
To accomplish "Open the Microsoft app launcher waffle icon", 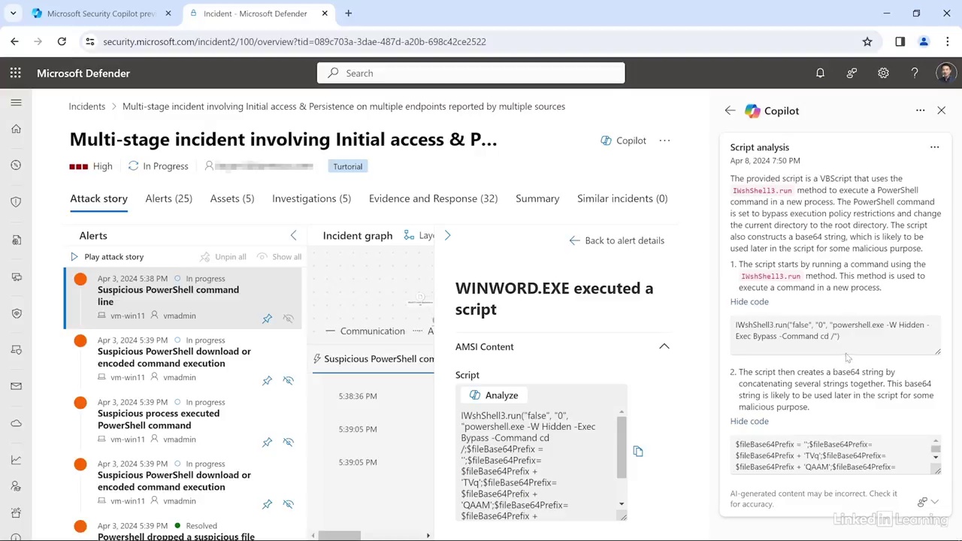I will coord(16,73).
